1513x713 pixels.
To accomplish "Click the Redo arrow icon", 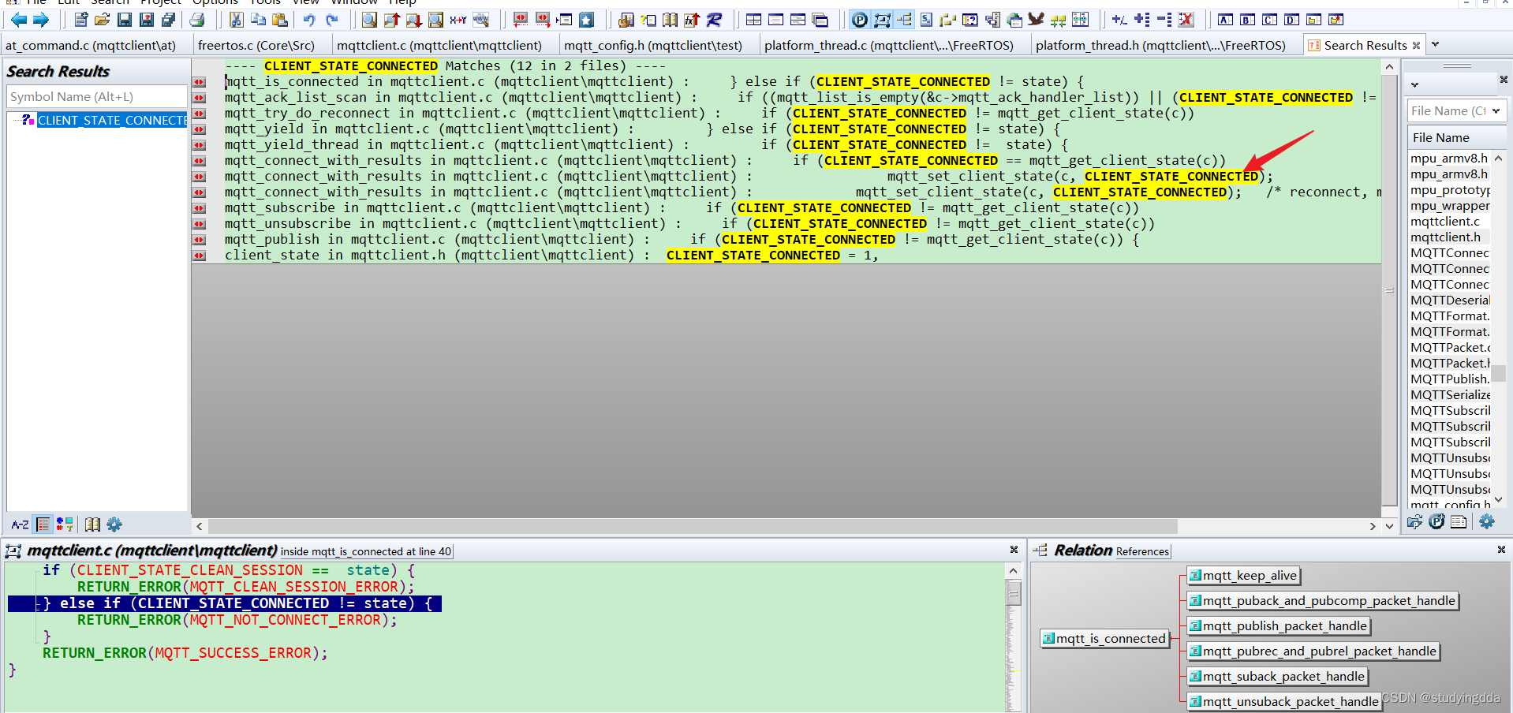I will 332,20.
